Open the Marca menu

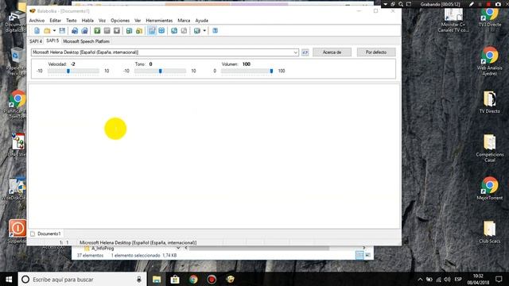tap(184, 21)
